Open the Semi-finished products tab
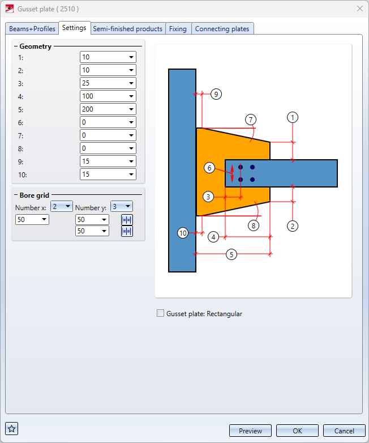Viewport: 369px width, 443px height. [127, 29]
